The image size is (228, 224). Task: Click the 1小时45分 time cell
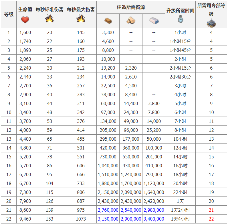coord(180,50)
